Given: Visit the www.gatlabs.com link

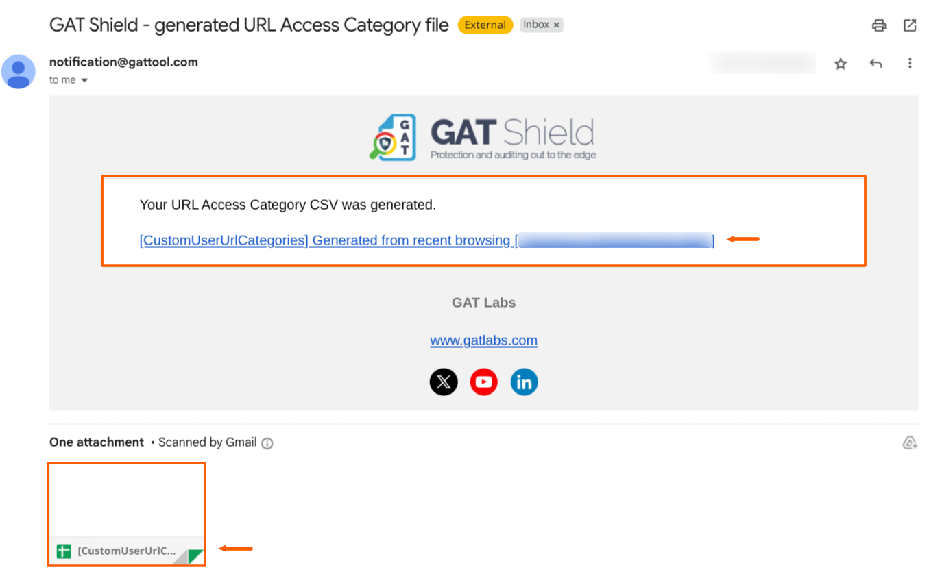Looking at the screenshot, I should 483,340.
